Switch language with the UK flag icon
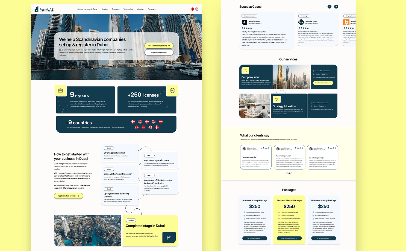The image size is (406, 251). [x=197, y=9]
